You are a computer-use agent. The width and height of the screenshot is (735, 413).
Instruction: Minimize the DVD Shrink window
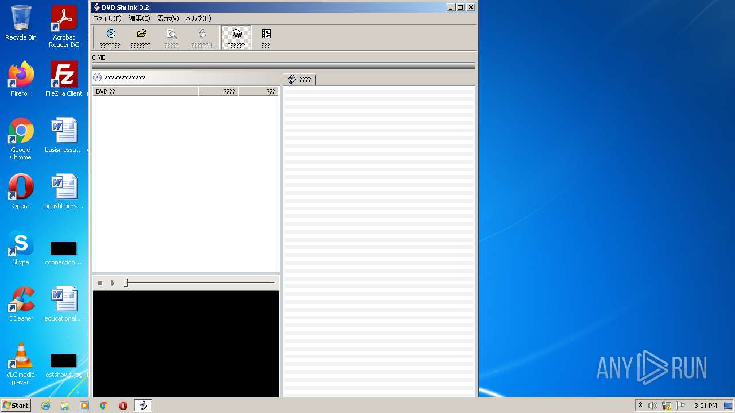[x=450, y=7]
